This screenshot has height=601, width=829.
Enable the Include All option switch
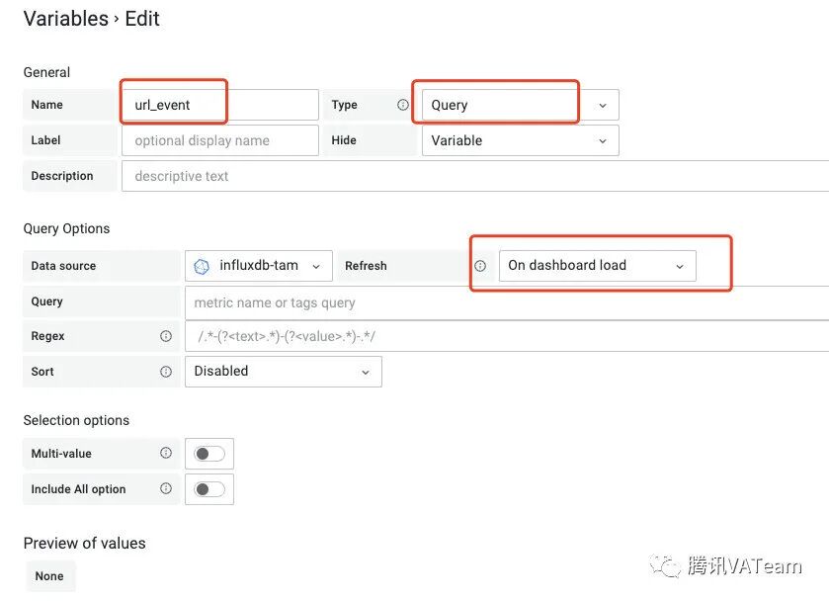(209, 488)
